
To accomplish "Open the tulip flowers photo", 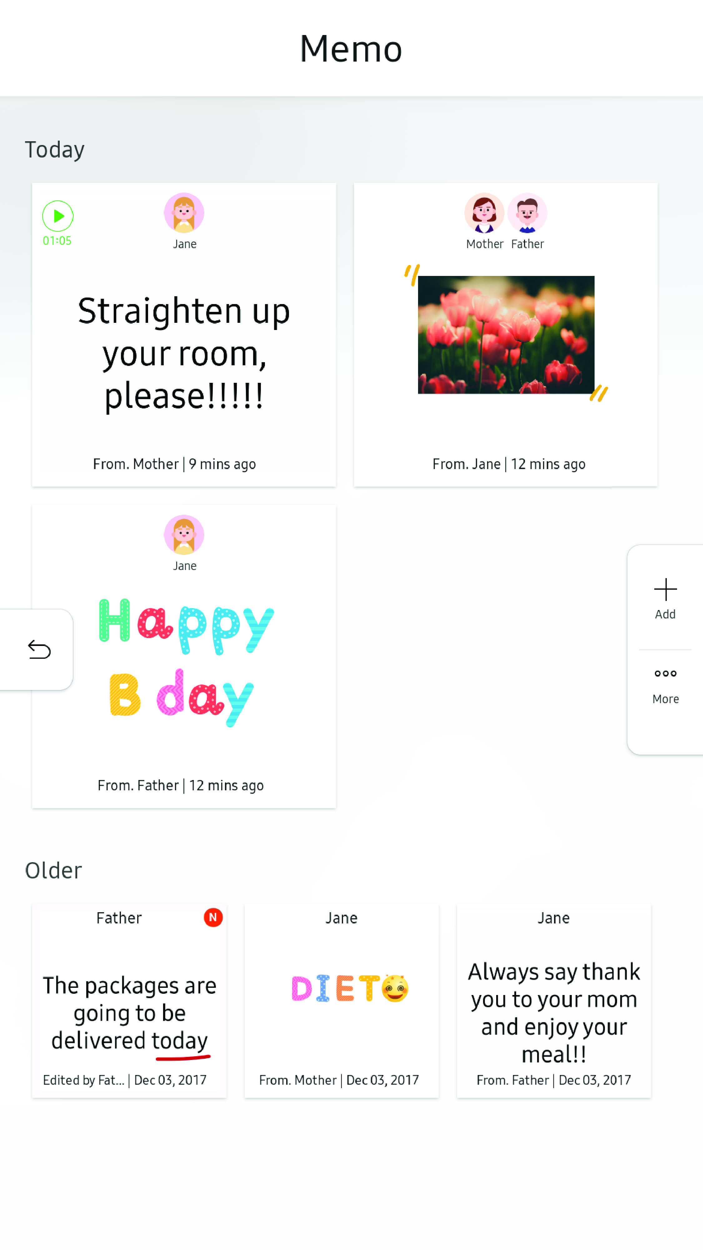I will coord(506,335).
